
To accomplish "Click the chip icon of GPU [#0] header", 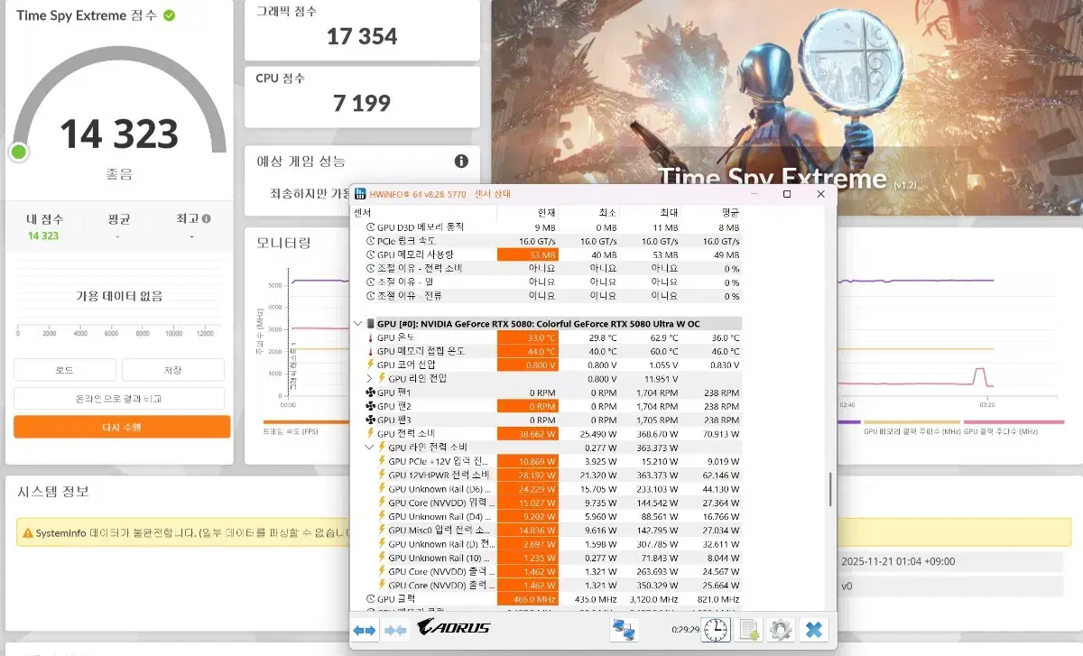I will (x=370, y=323).
